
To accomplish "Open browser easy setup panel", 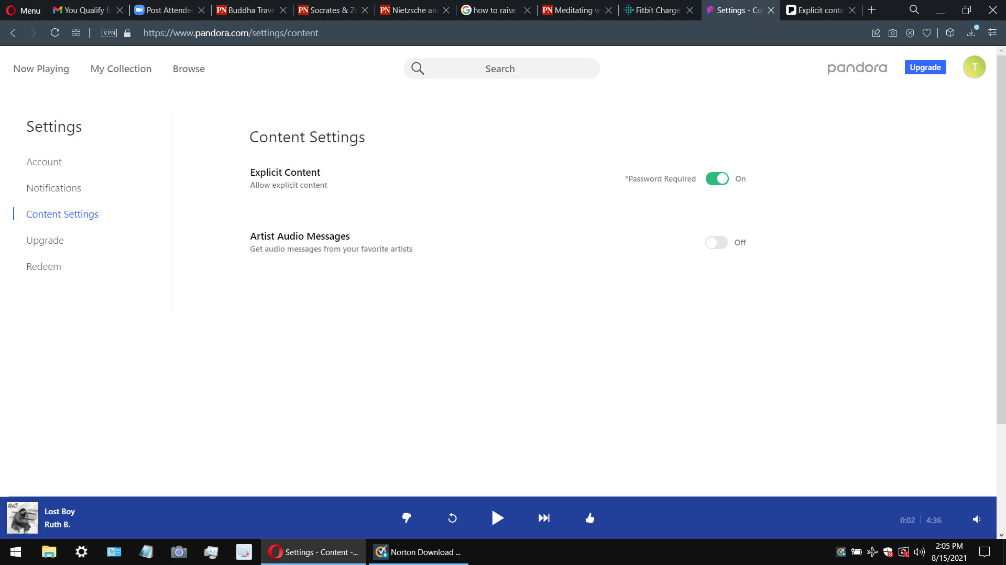I will (992, 33).
